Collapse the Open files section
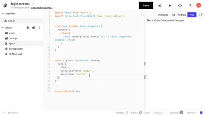205x115 pixels. tap(9, 13)
